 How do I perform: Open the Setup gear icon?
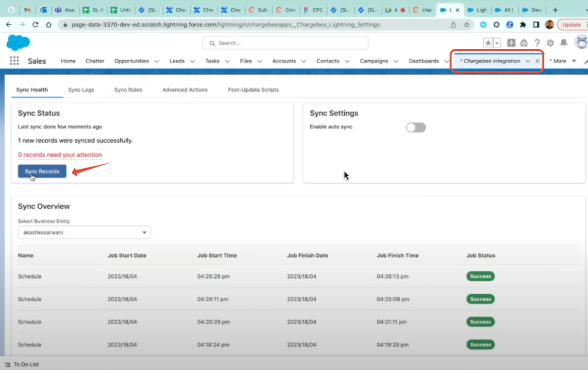(x=550, y=43)
